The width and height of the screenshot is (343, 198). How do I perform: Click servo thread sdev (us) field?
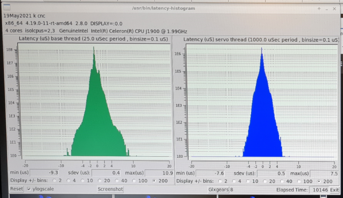tap(271, 173)
